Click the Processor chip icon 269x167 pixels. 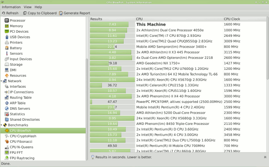tap(7, 20)
